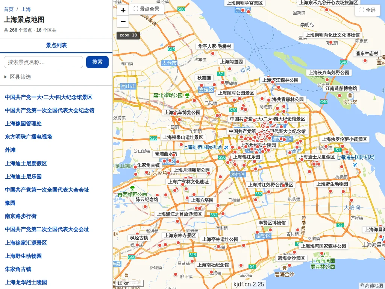This screenshot has width=385, height=289.
Task: Expand the 区县筛选 filter
Action: (x=18, y=77)
